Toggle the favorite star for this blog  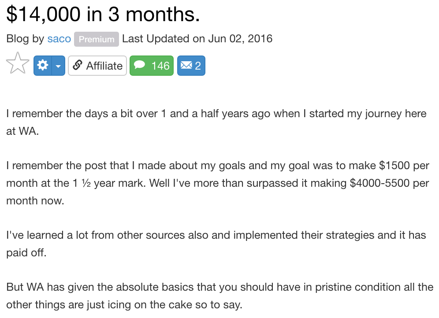[18, 63]
